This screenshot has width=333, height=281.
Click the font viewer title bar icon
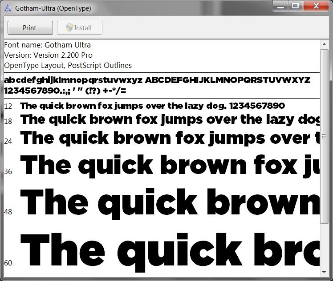8,8
